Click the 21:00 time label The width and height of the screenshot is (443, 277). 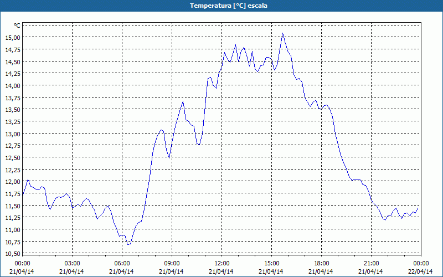[371, 264]
